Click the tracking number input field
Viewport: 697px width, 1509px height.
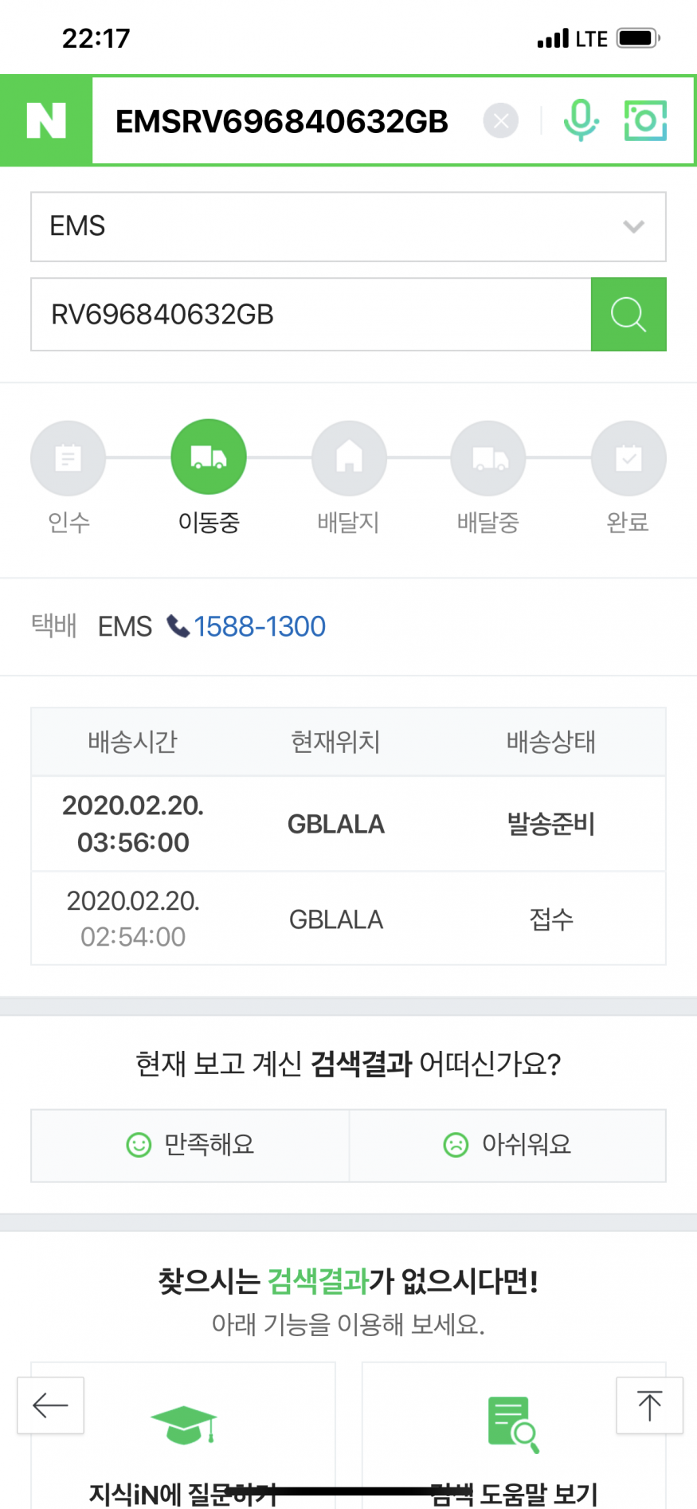tap(311, 315)
